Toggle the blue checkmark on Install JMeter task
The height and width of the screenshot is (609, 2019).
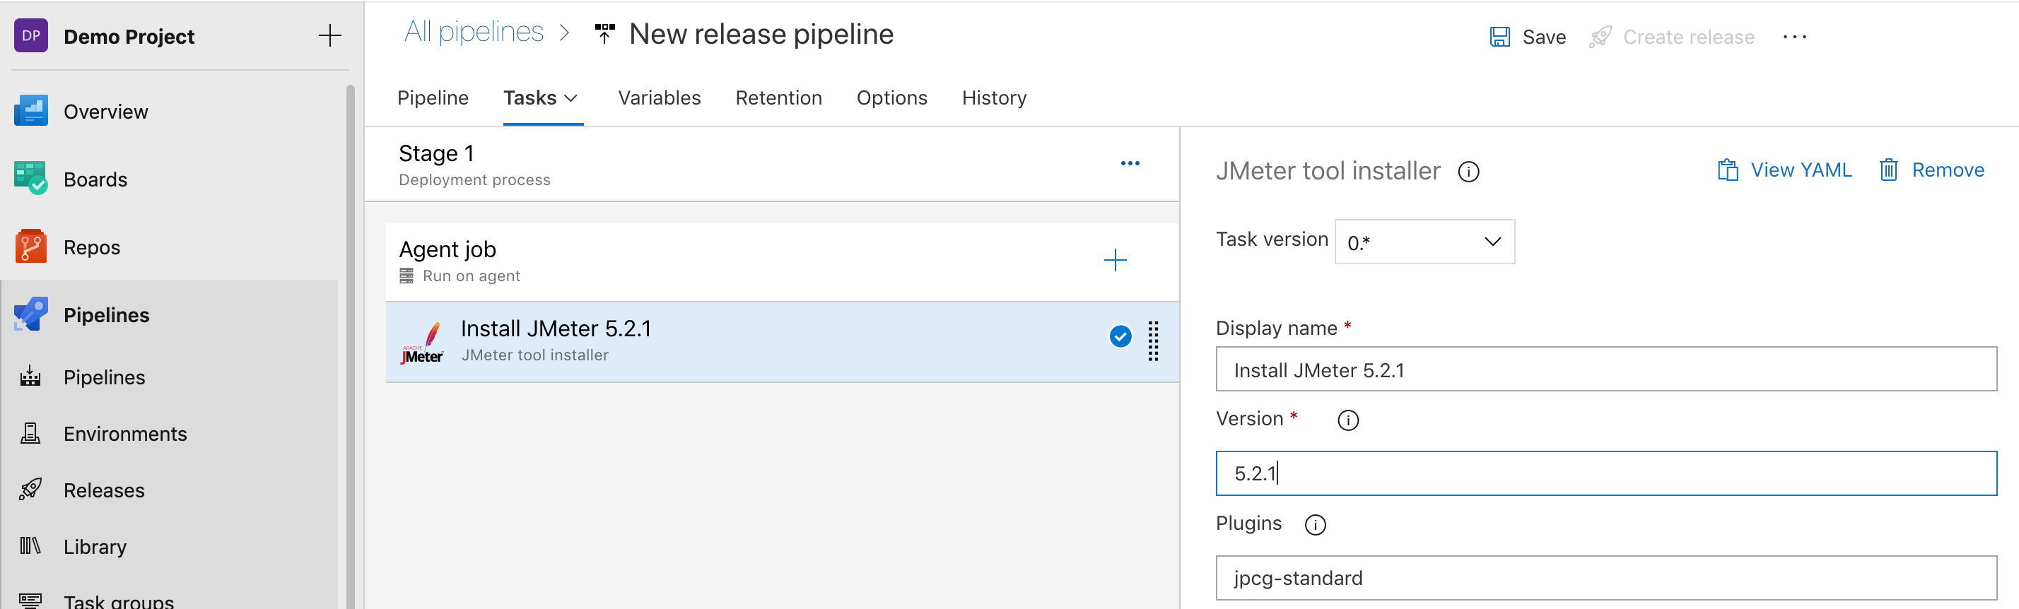coord(1120,336)
